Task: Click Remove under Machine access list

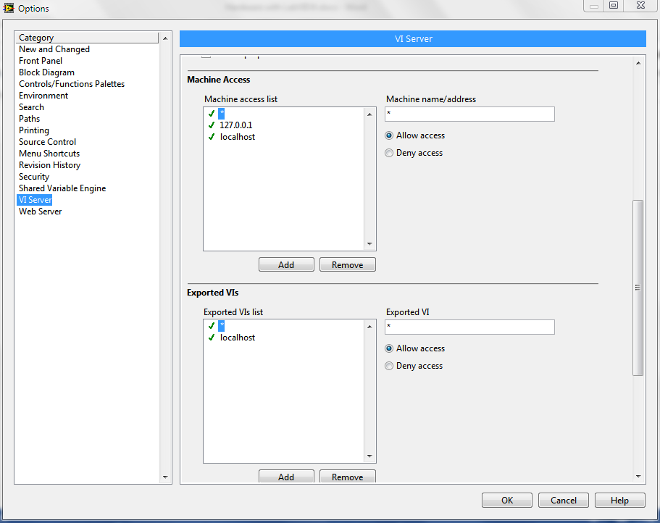Action: pyautogui.click(x=347, y=264)
